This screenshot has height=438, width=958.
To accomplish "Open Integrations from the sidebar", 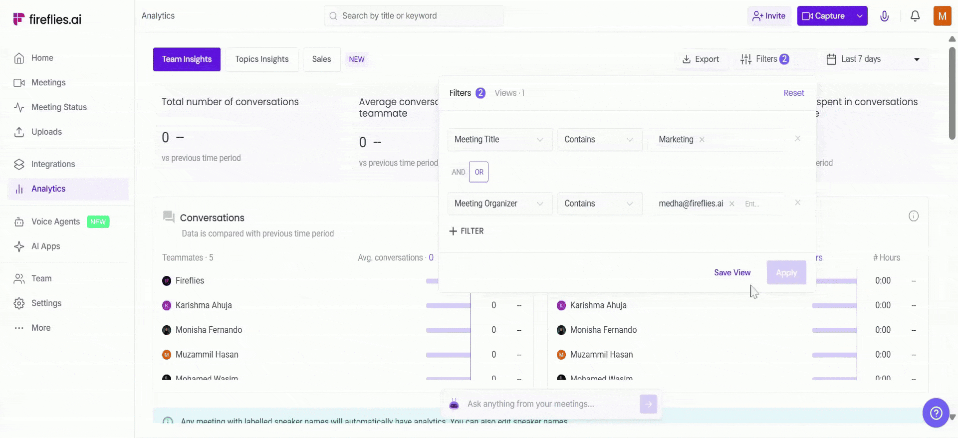I will pyautogui.click(x=53, y=164).
